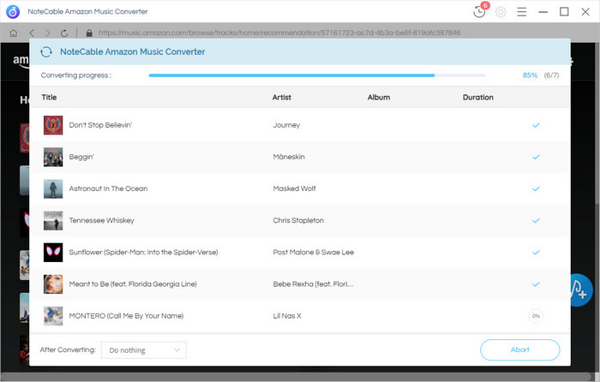Abort the conversion

pos(520,349)
